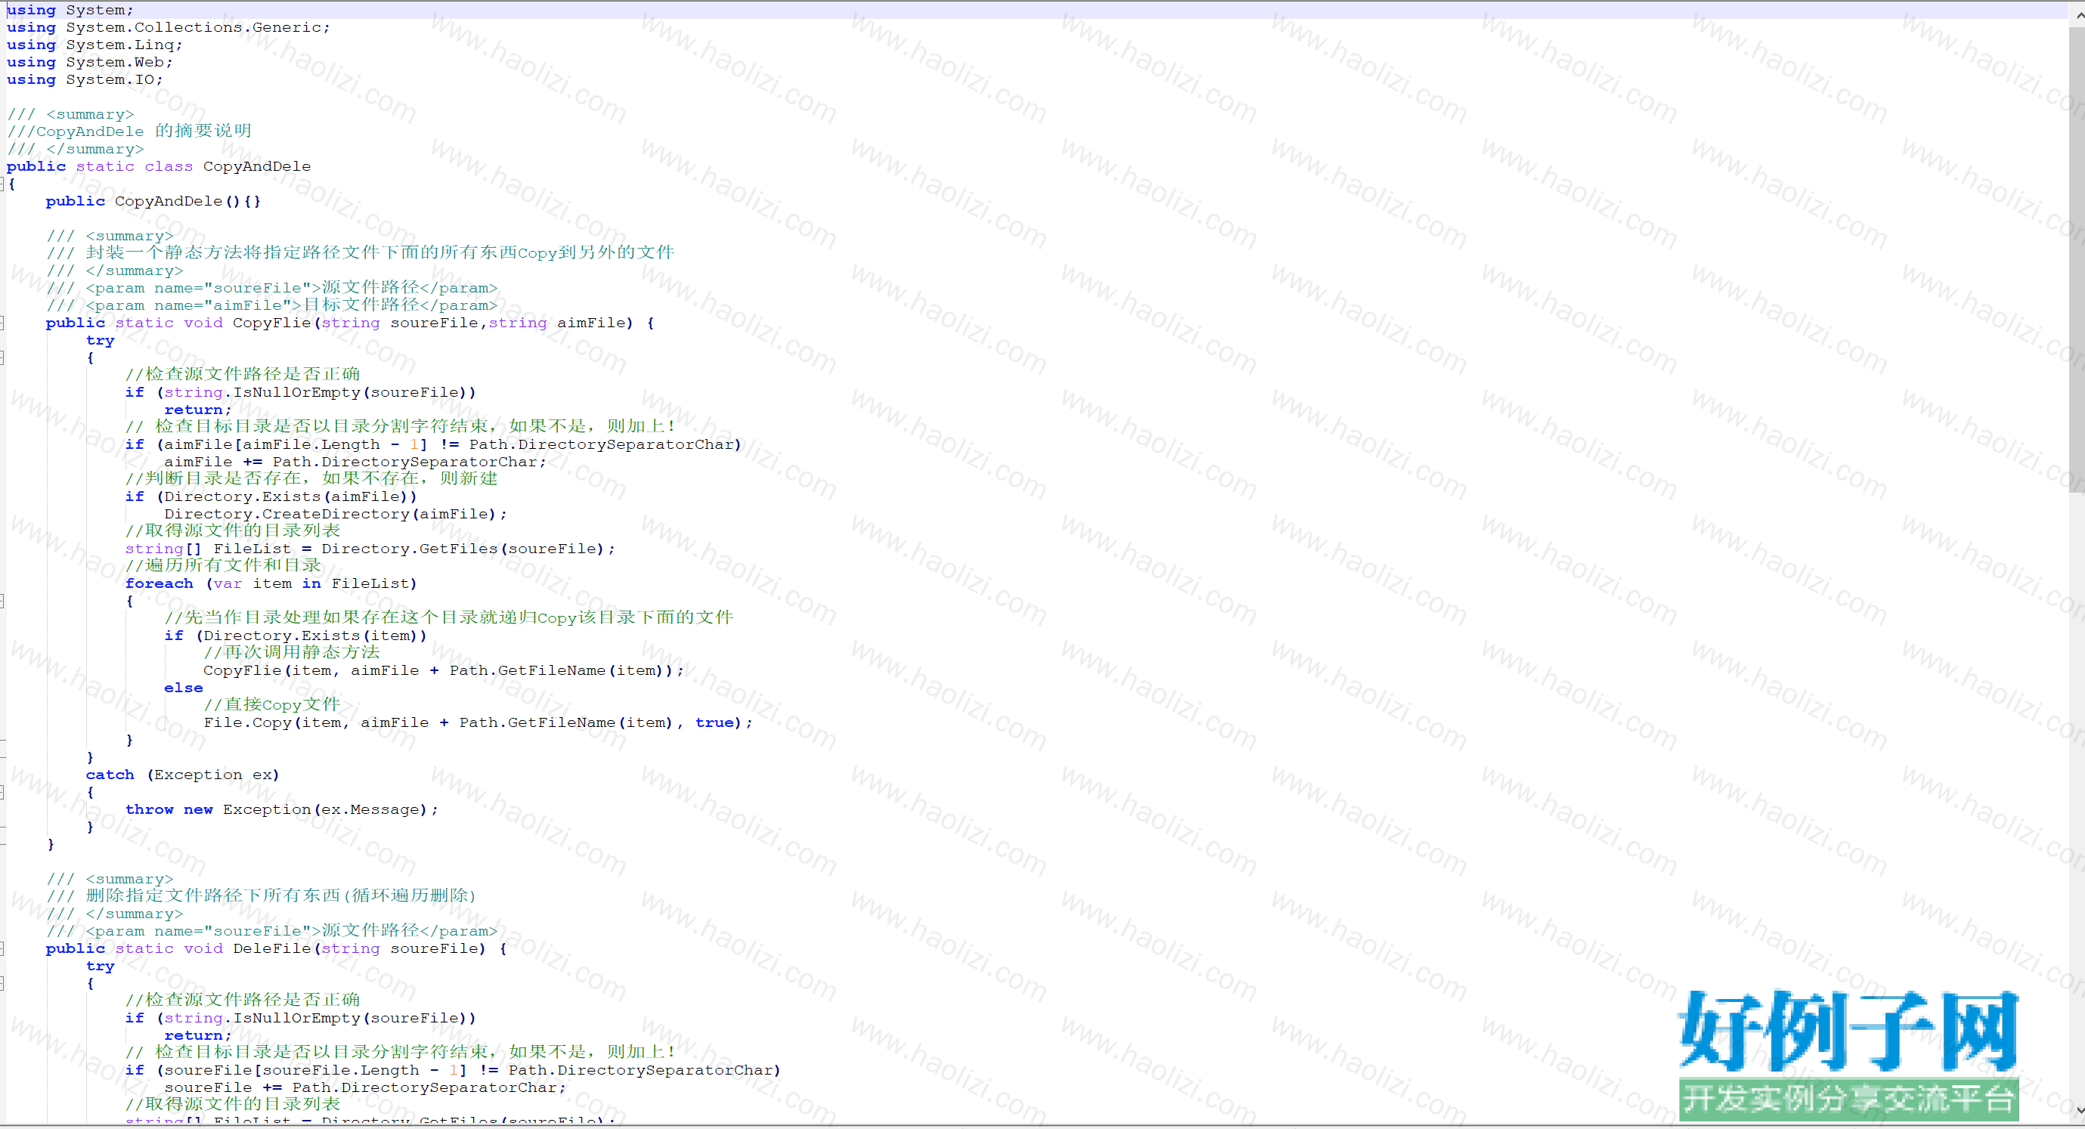
Task: Click 'string[] FileList = Directory.GetFiles(soureFile);' in CopyFlie
Action: point(370,549)
